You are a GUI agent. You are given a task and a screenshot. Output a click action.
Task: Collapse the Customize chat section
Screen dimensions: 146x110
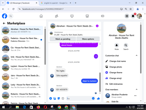click(x=137, y=55)
